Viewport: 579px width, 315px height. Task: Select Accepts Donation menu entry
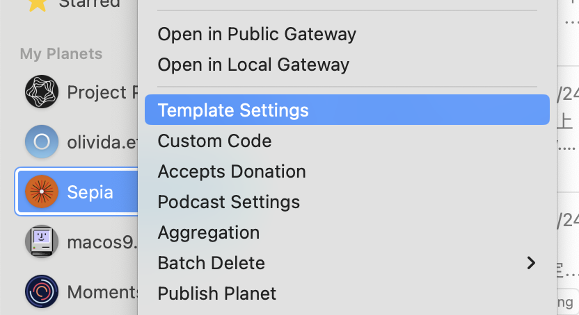coord(232,171)
